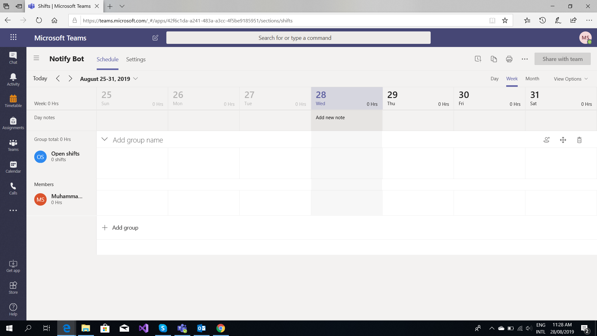Open a new browser tab
Viewport: 597px width, 336px height.
point(110,6)
